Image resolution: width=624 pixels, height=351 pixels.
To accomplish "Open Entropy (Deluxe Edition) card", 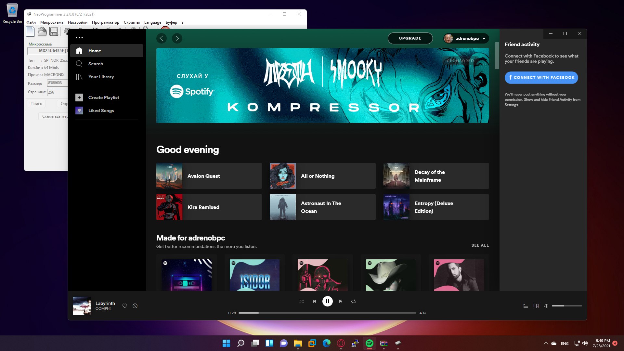I will pos(436,207).
